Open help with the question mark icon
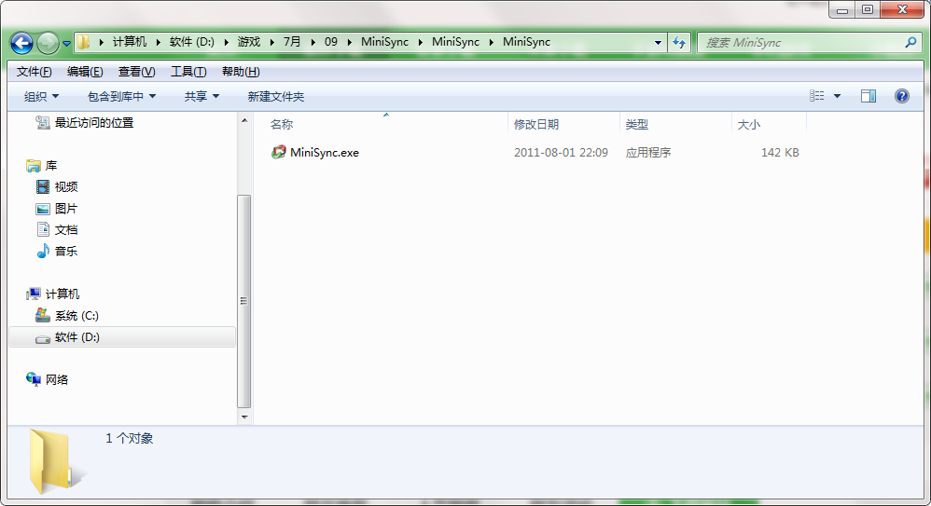This screenshot has width=931, height=506. click(901, 96)
